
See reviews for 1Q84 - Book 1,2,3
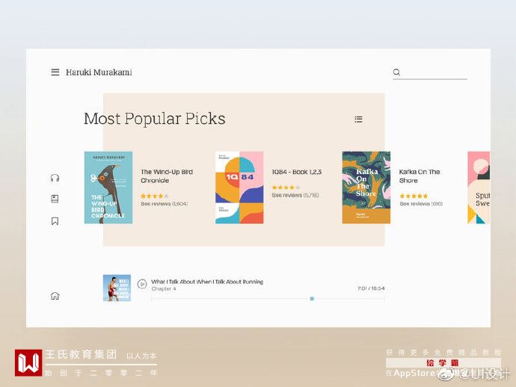[295, 195]
